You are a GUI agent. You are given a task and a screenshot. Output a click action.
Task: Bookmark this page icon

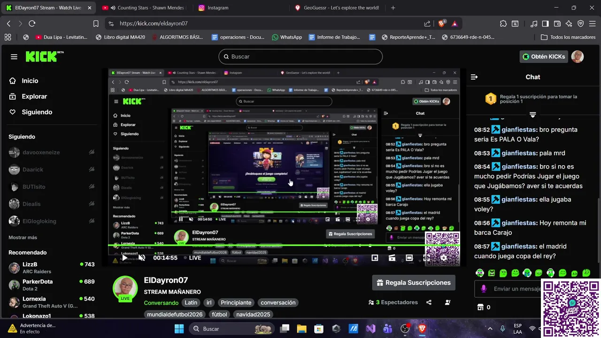[96, 23]
